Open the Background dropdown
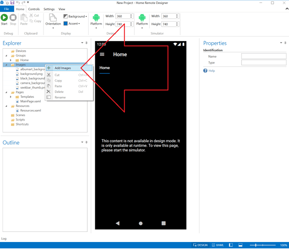Screen dimensions: 289x251 pos(75,16)
